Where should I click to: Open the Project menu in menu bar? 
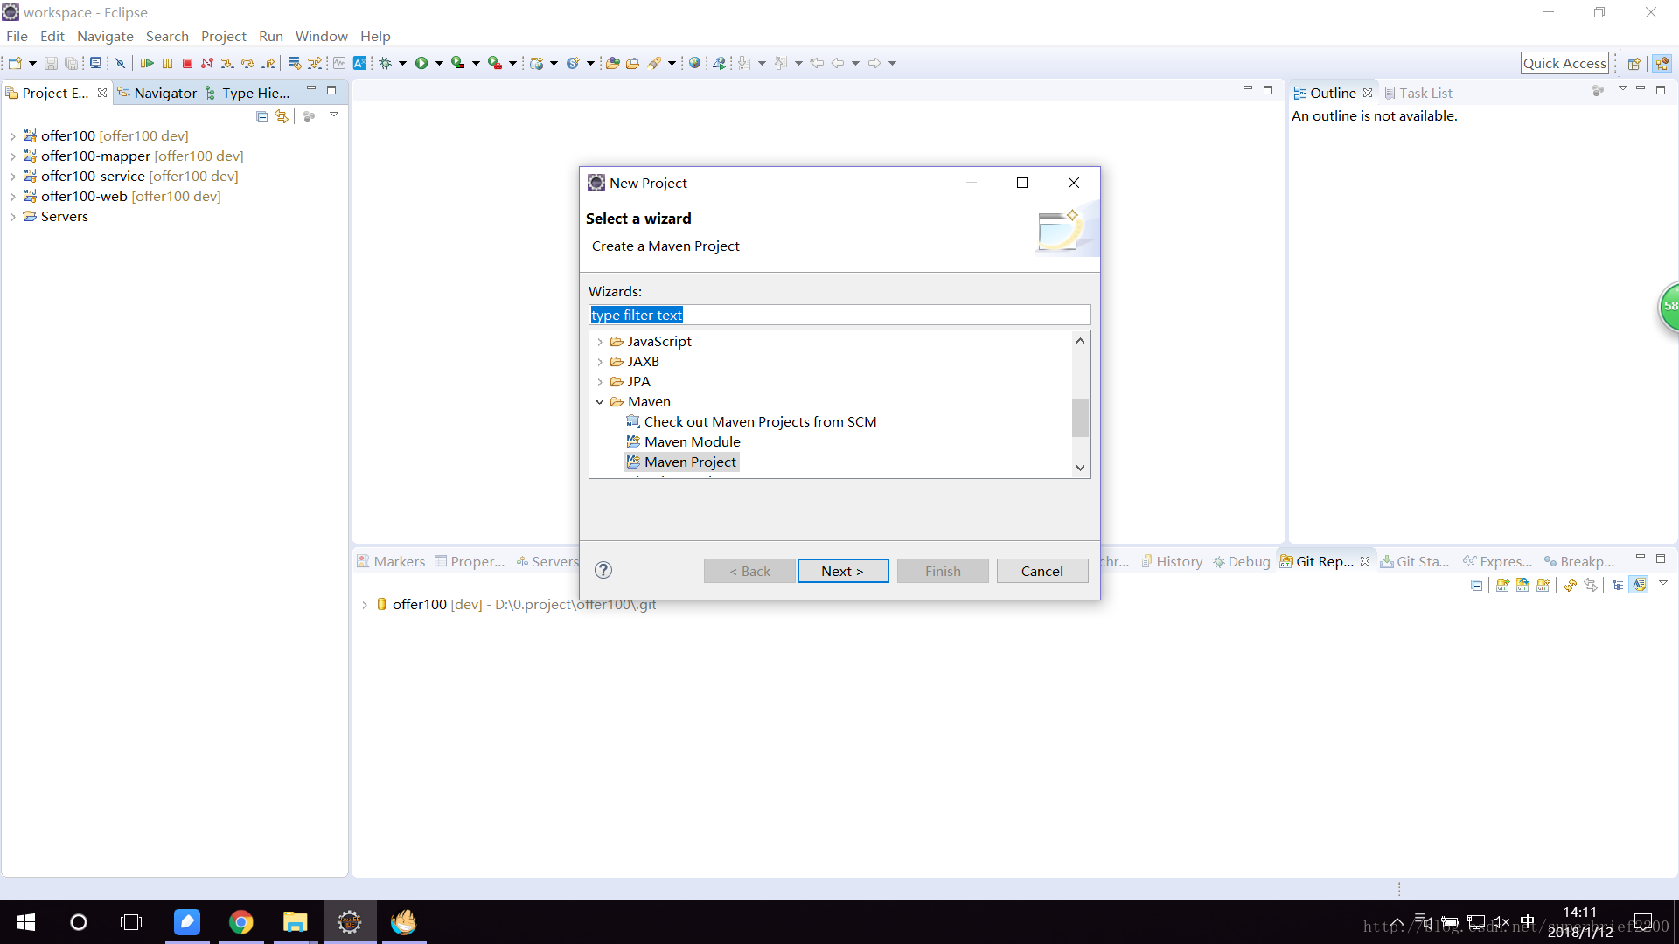click(223, 36)
